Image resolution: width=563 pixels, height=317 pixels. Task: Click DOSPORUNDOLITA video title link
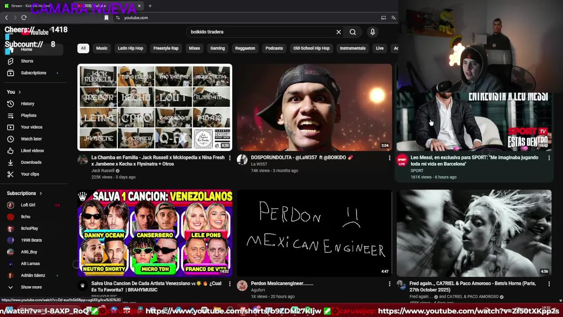(302, 158)
